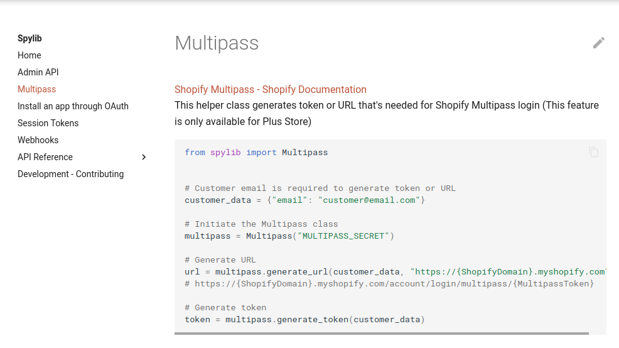Image resolution: width=619 pixels, height=348 pixels.
Task: Open the Home page link
Action: coord(30,55)
